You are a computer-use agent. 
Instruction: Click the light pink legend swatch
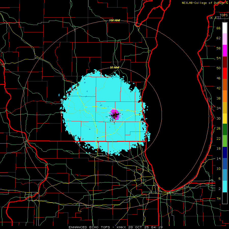tap(225, 39)
